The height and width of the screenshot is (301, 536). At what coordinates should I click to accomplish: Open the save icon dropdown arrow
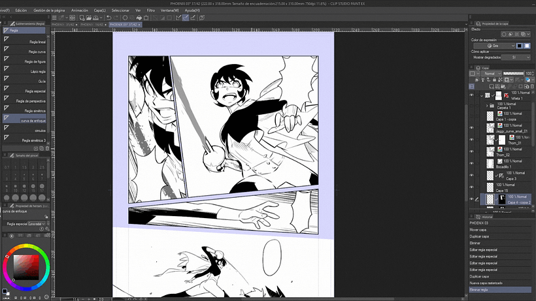pos(101,18)
